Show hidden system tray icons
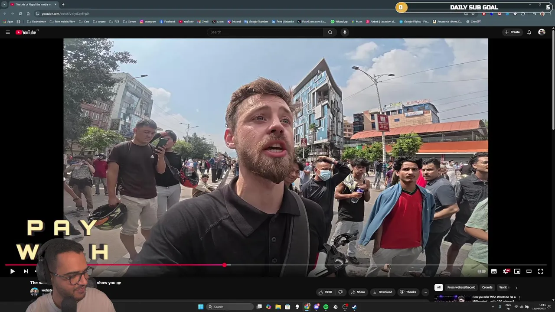555x312 pixels. click(493, 307)
